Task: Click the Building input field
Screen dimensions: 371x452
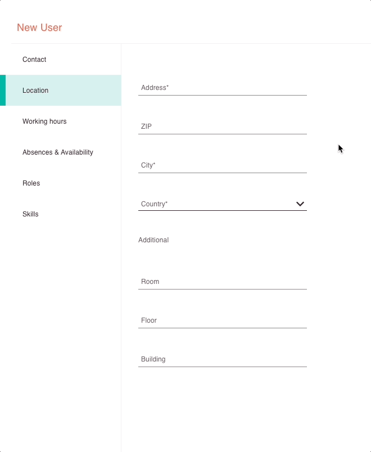Action: pyautogui.click(x=222, y=359)
